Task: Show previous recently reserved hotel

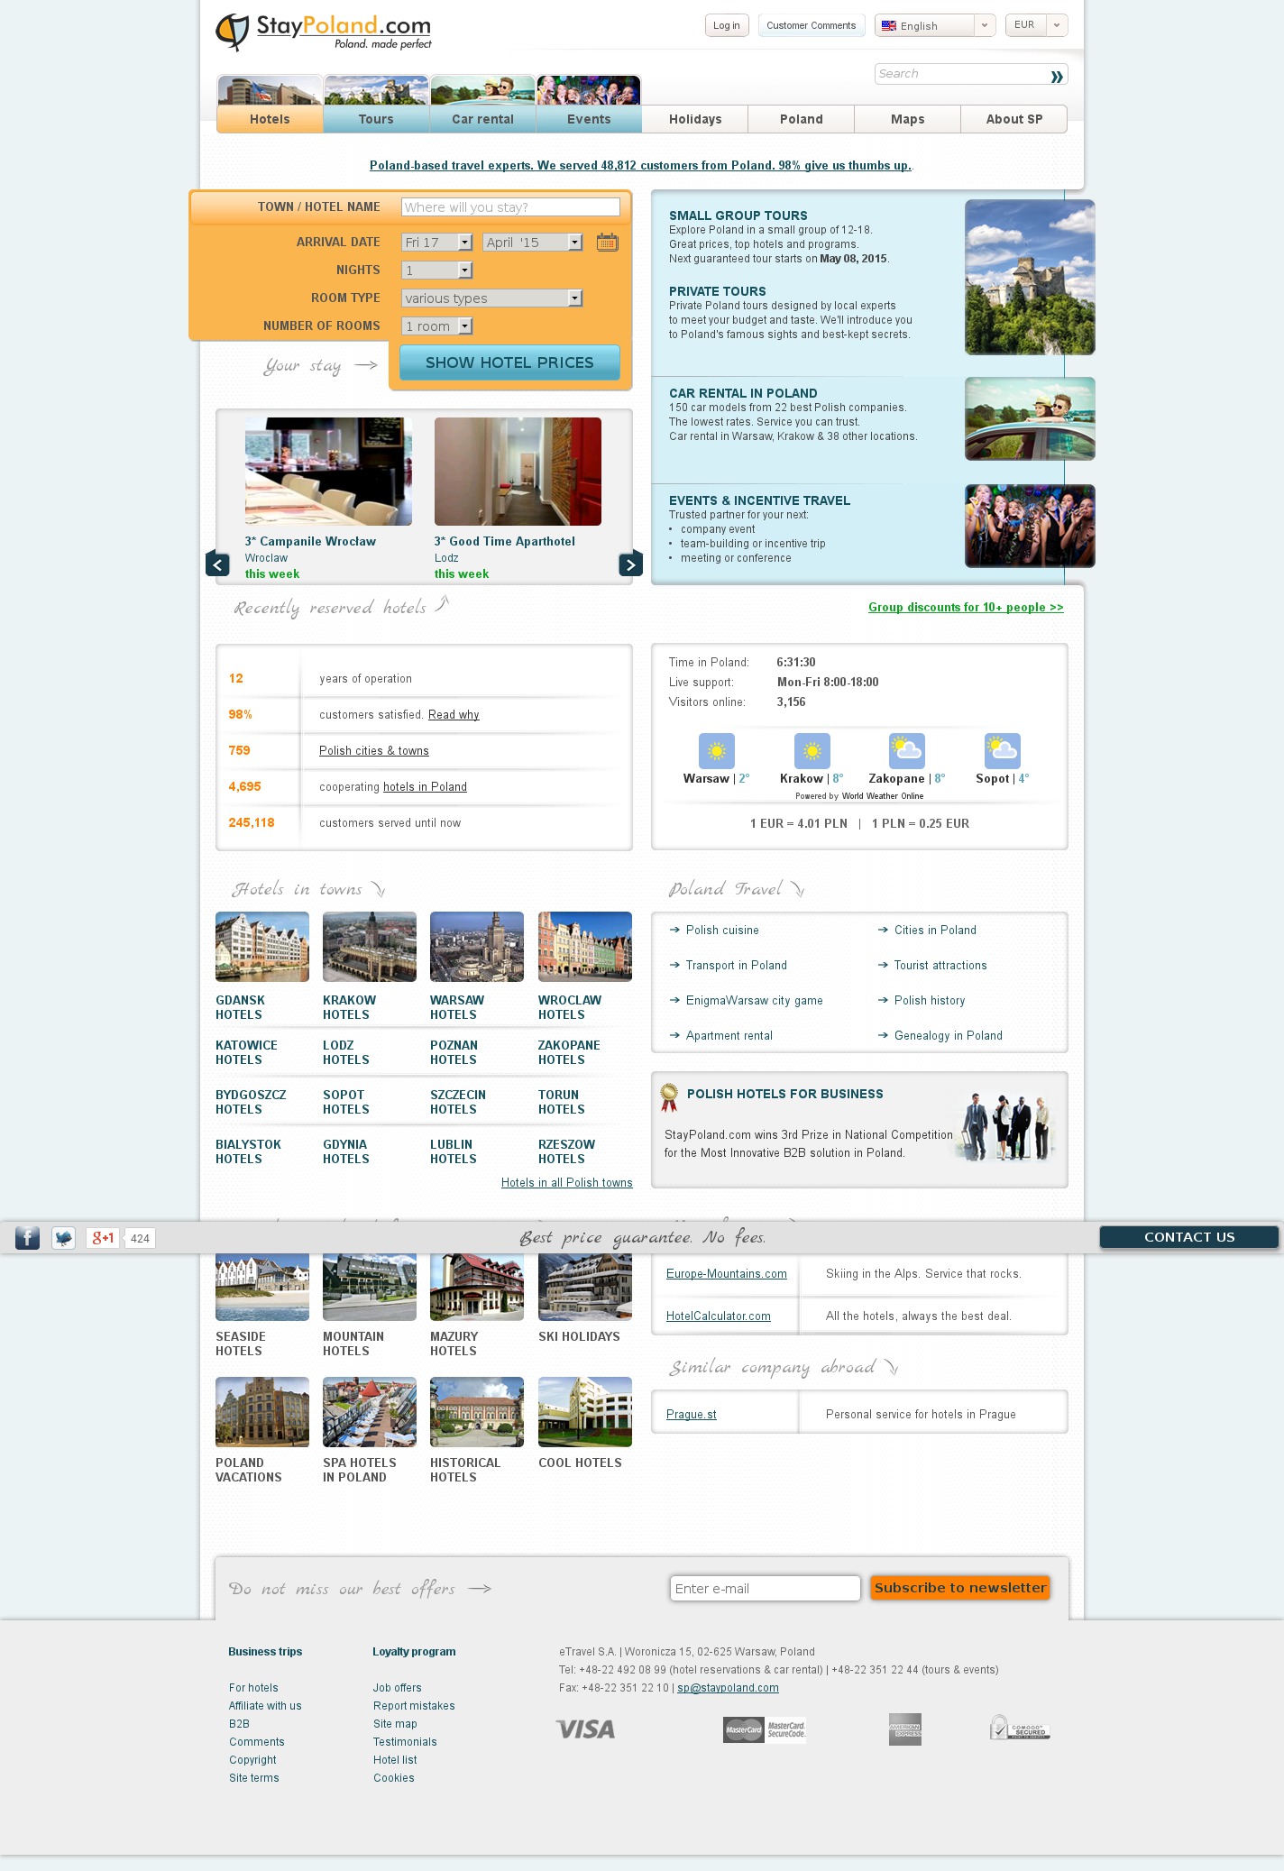Action: (217, 564)
